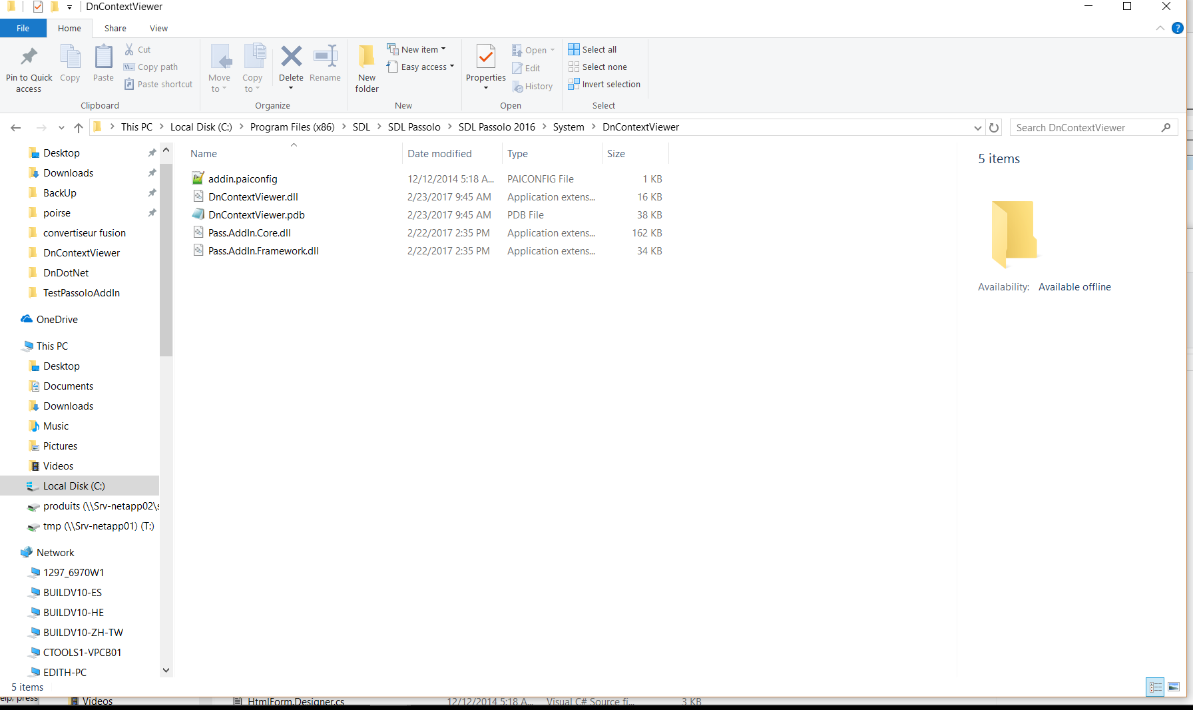Open the New item dropdown
1193x710 pixels.
(417, 49)
